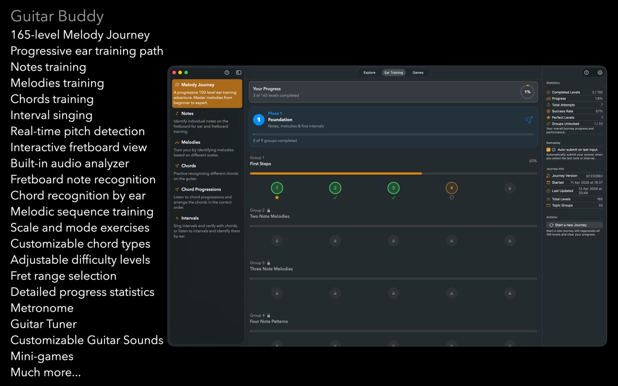Open the settings gear icon
The image size is (618, 386).
coord(600,73)
